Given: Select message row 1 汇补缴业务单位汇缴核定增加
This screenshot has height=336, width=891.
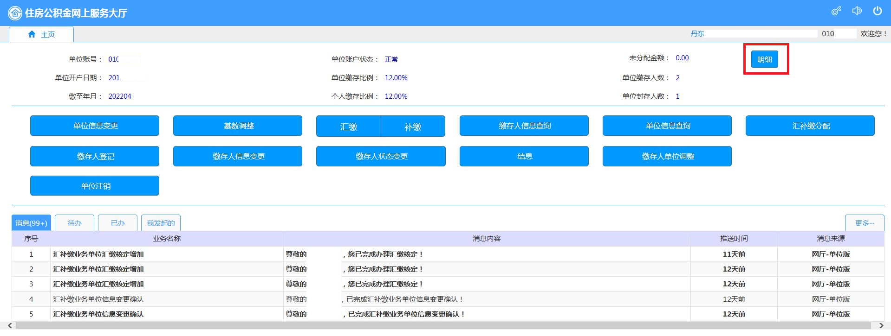Looking at the screenshot, I should [x=98, y=254].
